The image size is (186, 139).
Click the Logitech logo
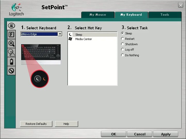pyautogui.click(x=17, y=10)
